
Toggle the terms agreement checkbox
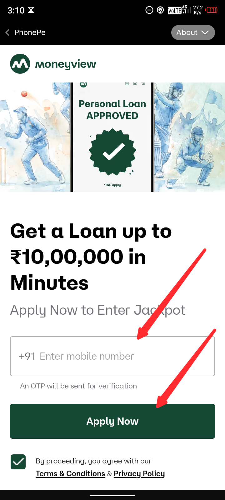(x=18, y=462)
